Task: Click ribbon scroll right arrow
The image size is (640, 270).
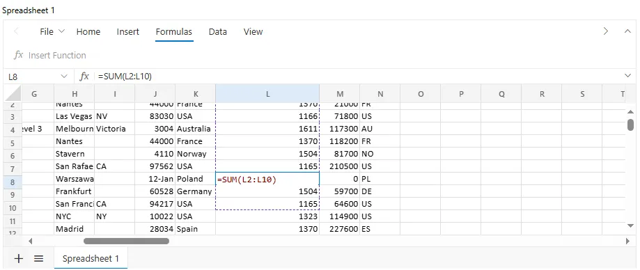Action: point(606,31)
